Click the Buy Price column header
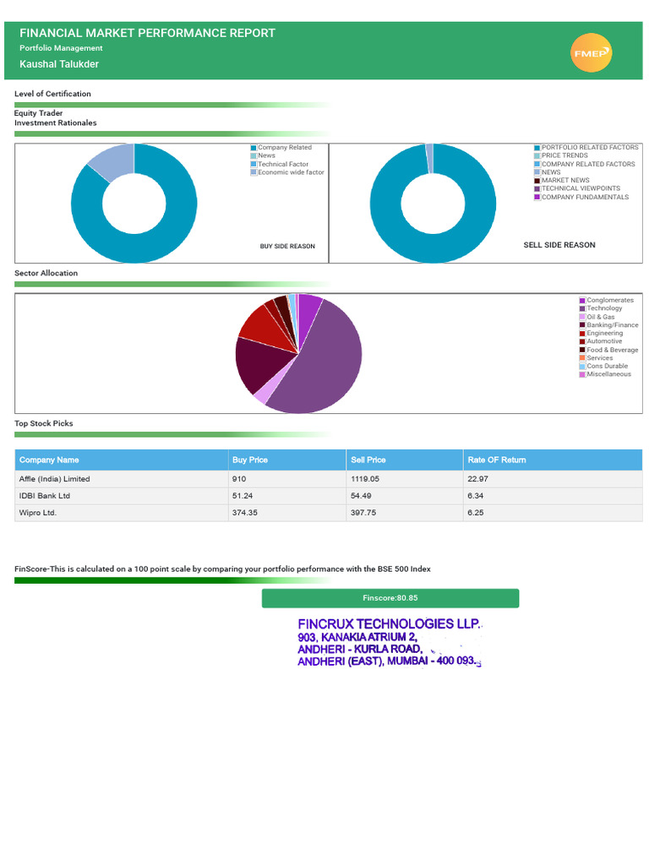Screen dimensions: 649x865 coord(287,460)
